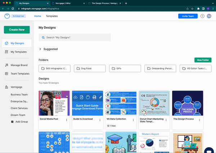Open the Enterprise Sq... group

pos(19,101)
